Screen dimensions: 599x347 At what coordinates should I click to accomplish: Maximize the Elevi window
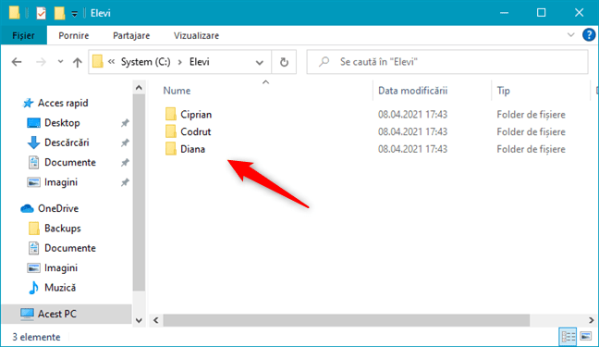[542, 13]
